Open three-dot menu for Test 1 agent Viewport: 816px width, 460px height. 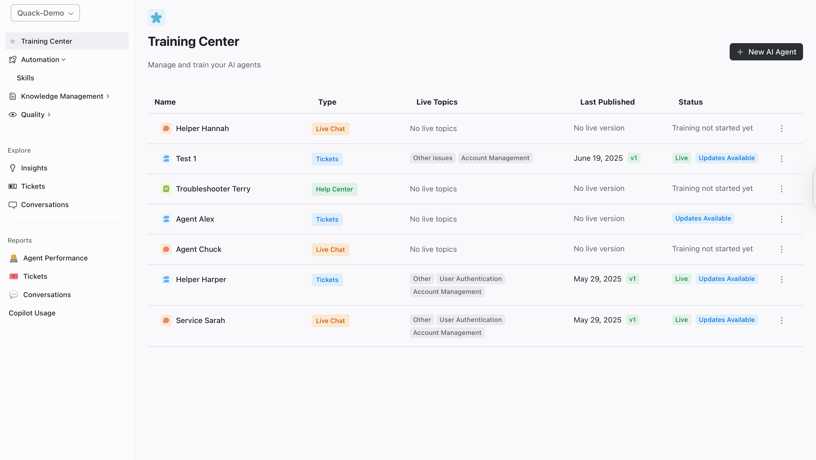pyautogui.click(x=781, y=159)
